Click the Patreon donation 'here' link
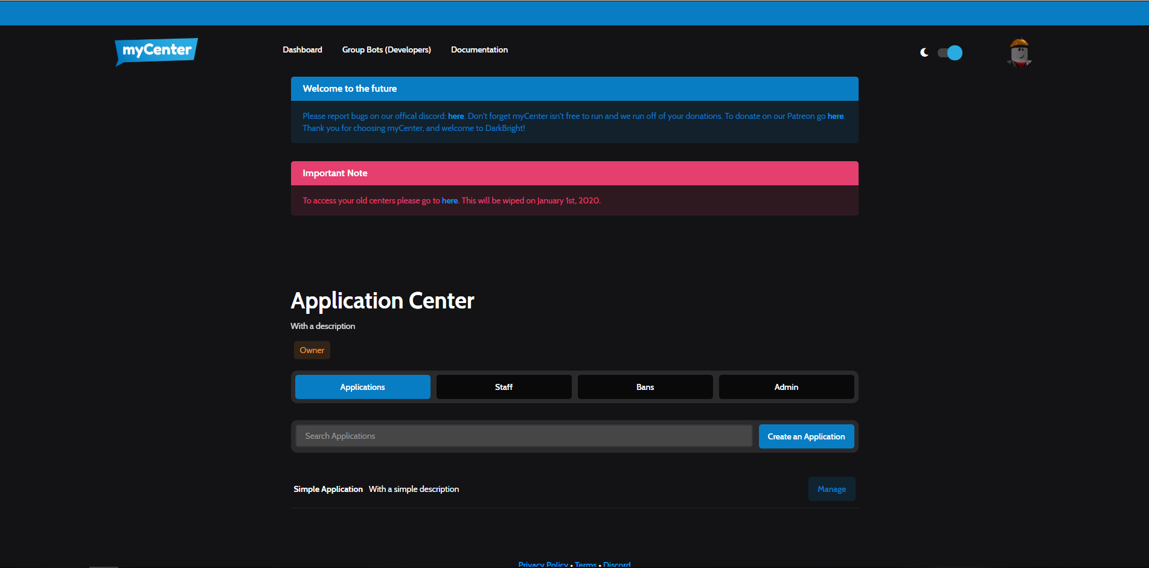The width and height of the screenshot is (1149, 568). pos(835,116)
